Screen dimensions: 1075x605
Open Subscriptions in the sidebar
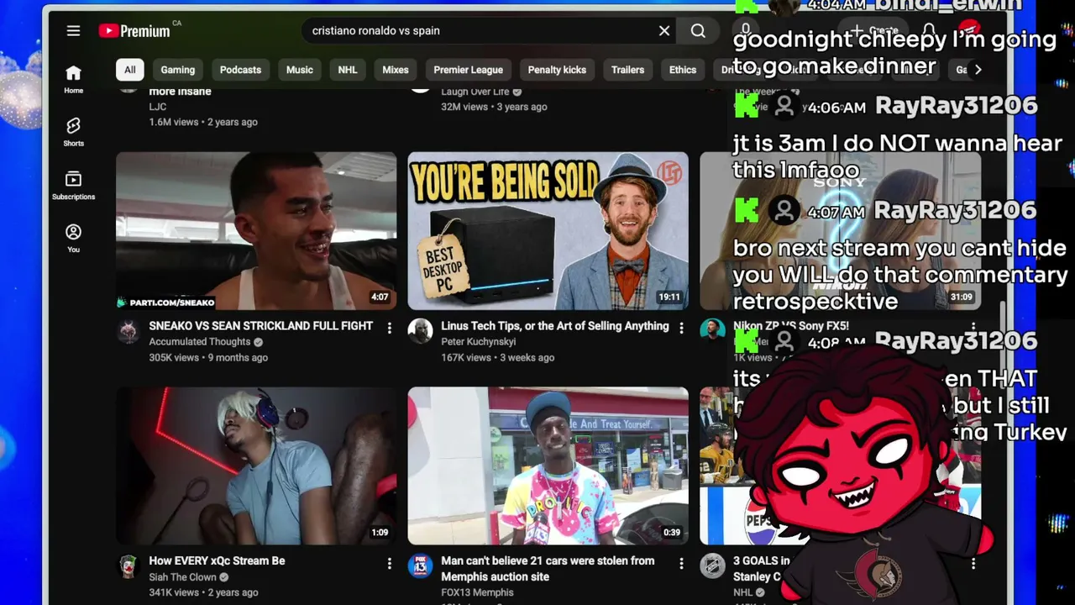pyautogui.click(x=73, y=185)
